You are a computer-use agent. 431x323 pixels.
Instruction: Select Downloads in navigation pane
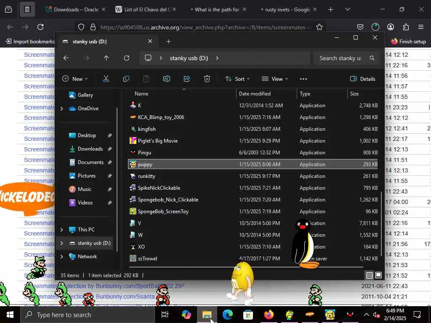point(90,149)
